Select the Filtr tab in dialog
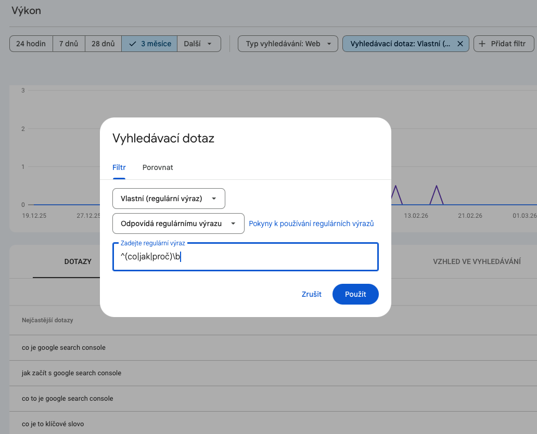This screenshot has width=537, height=434. [x=119, y=167]
